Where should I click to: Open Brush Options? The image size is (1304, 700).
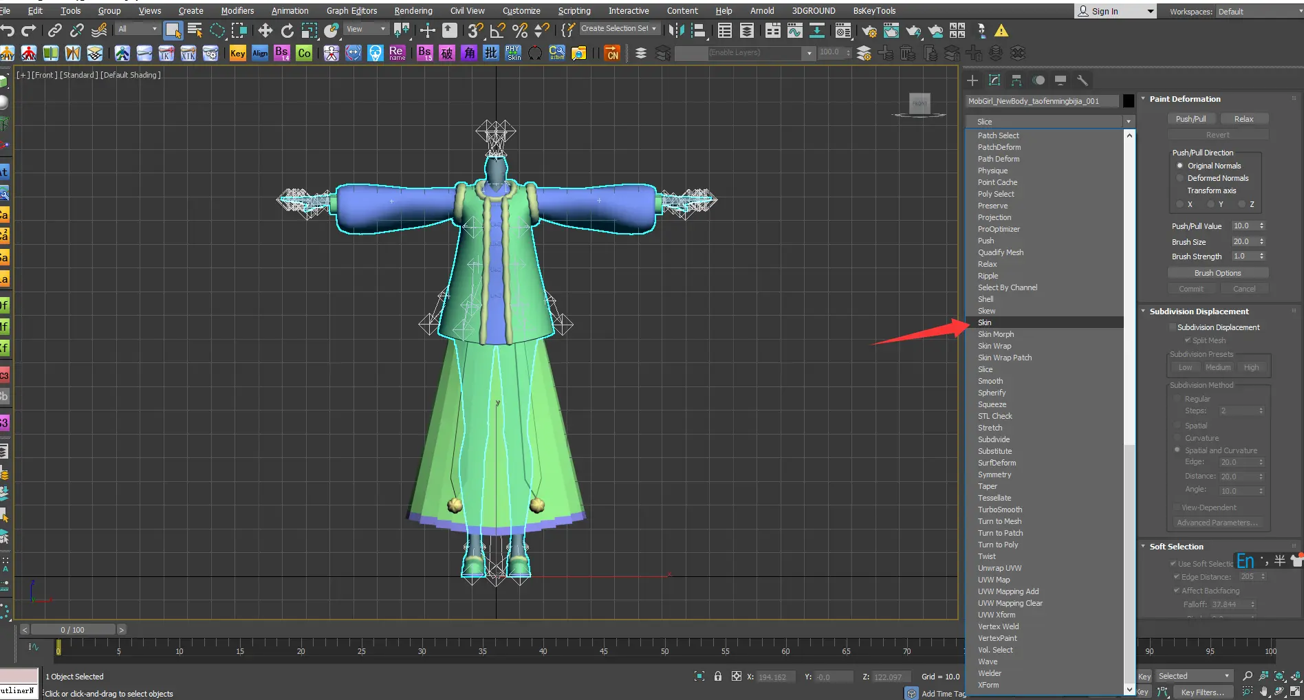coord(1217,273)
